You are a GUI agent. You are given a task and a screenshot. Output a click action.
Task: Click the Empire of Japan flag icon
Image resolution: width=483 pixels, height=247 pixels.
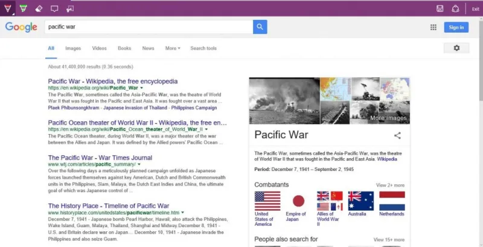coord(298,201)
